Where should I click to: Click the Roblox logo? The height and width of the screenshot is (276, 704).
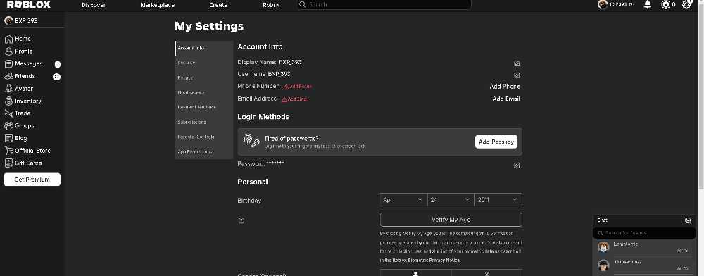point(29,4)
